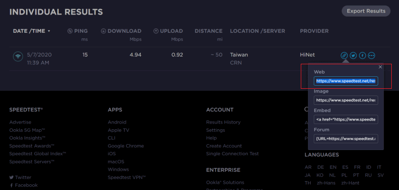Open the macOS app link
The height and width of the screenshot is (190, 399).
116,162
